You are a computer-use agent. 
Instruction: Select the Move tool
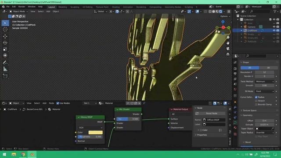coord(5,36)
